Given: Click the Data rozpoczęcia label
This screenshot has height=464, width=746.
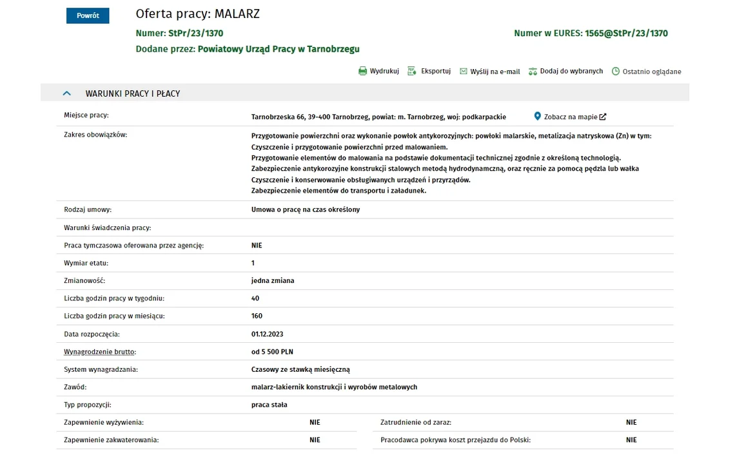Looking at the screenshot, I should click(x=92, y=334).
